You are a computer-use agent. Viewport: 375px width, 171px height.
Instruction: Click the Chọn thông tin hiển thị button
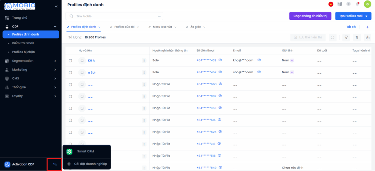point(310,16)
